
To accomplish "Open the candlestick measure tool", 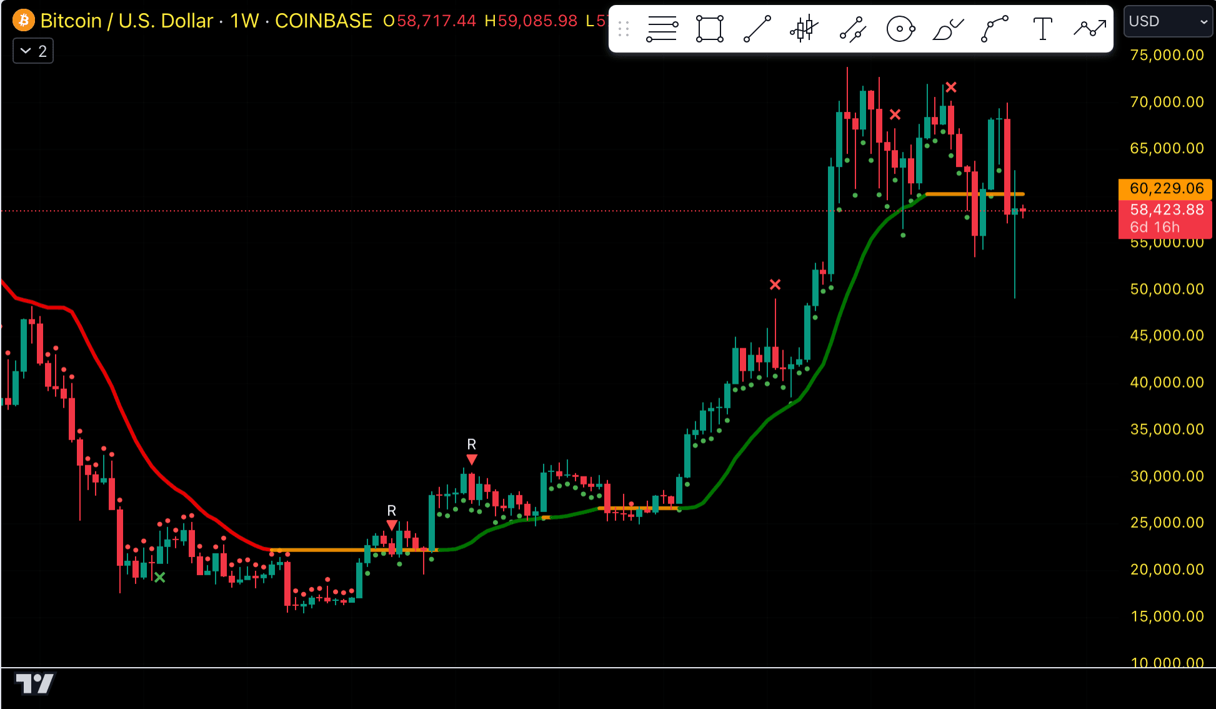I will (x=804, y=29).
